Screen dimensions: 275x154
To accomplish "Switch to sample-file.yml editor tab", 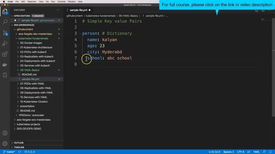I will coord(78,10).
